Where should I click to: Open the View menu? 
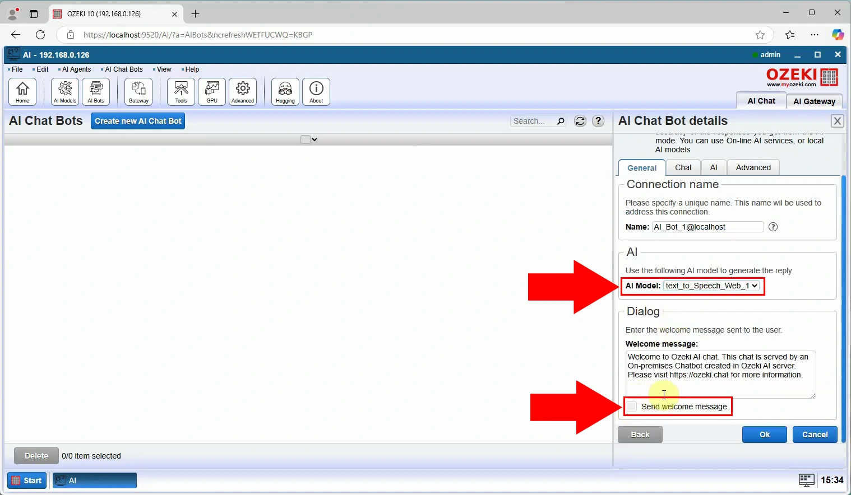pyautogui.click(x=164, y=69)
